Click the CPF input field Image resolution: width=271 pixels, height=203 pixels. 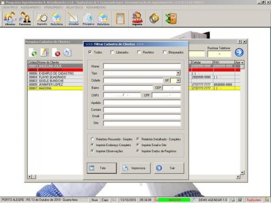point(166,95)
